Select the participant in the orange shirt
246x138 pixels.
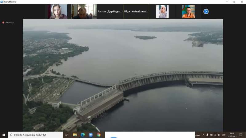click(188, 11)
